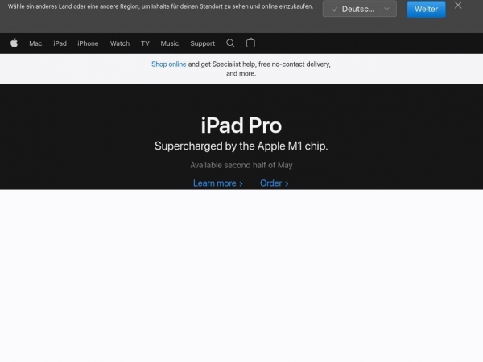The height and width of the screenshot is (362, 483).
Task: Click 'Supercharged by the Apple M1 chip.' text
Action: pyautogui.click(x=242, y=146)
